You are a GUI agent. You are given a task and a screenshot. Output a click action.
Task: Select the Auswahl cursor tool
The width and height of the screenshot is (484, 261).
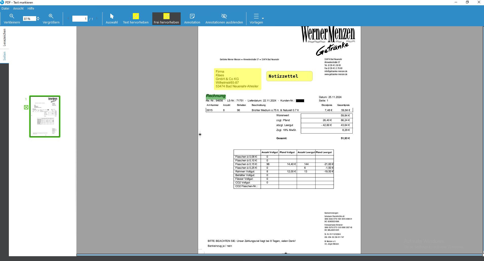click(x=112, y=16)
